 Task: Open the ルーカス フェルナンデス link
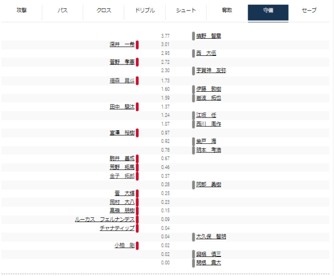104,220
